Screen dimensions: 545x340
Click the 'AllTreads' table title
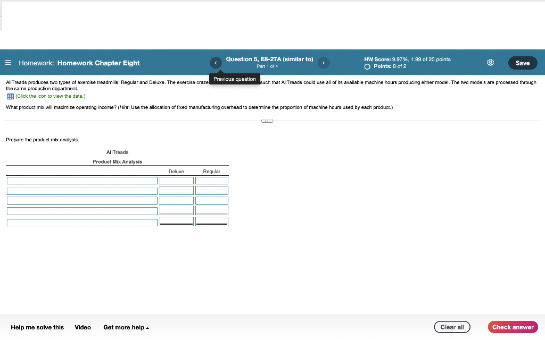click(118, 152)
